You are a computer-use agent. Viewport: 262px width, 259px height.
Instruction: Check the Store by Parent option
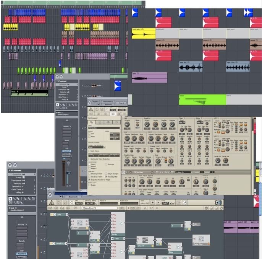89,174
